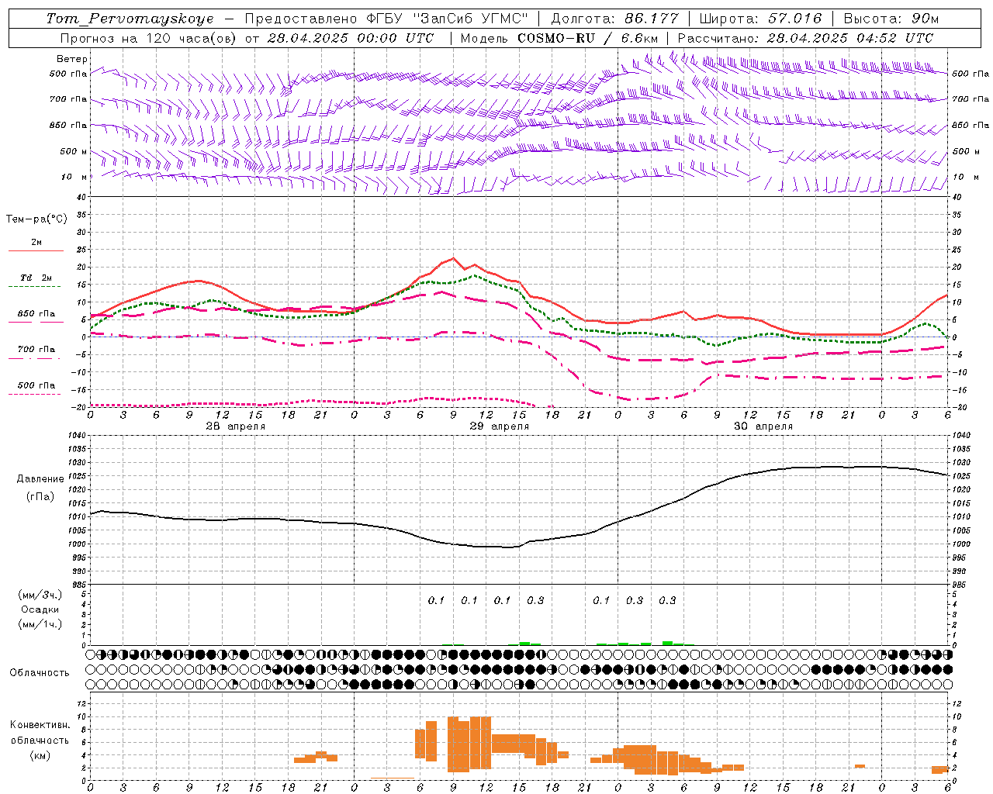Click the Давление (гПа) axis label
Screen dimensions: 993x794
pyautogui.click(x=39, y=488)
